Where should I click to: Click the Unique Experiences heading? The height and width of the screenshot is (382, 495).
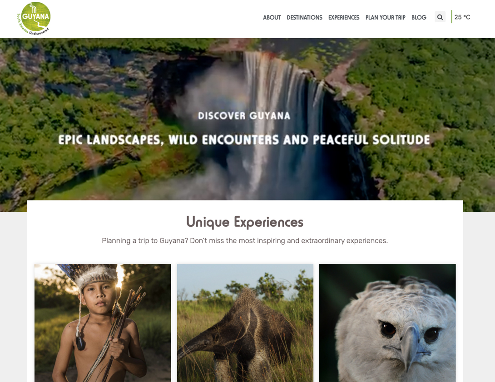(245, 222)
